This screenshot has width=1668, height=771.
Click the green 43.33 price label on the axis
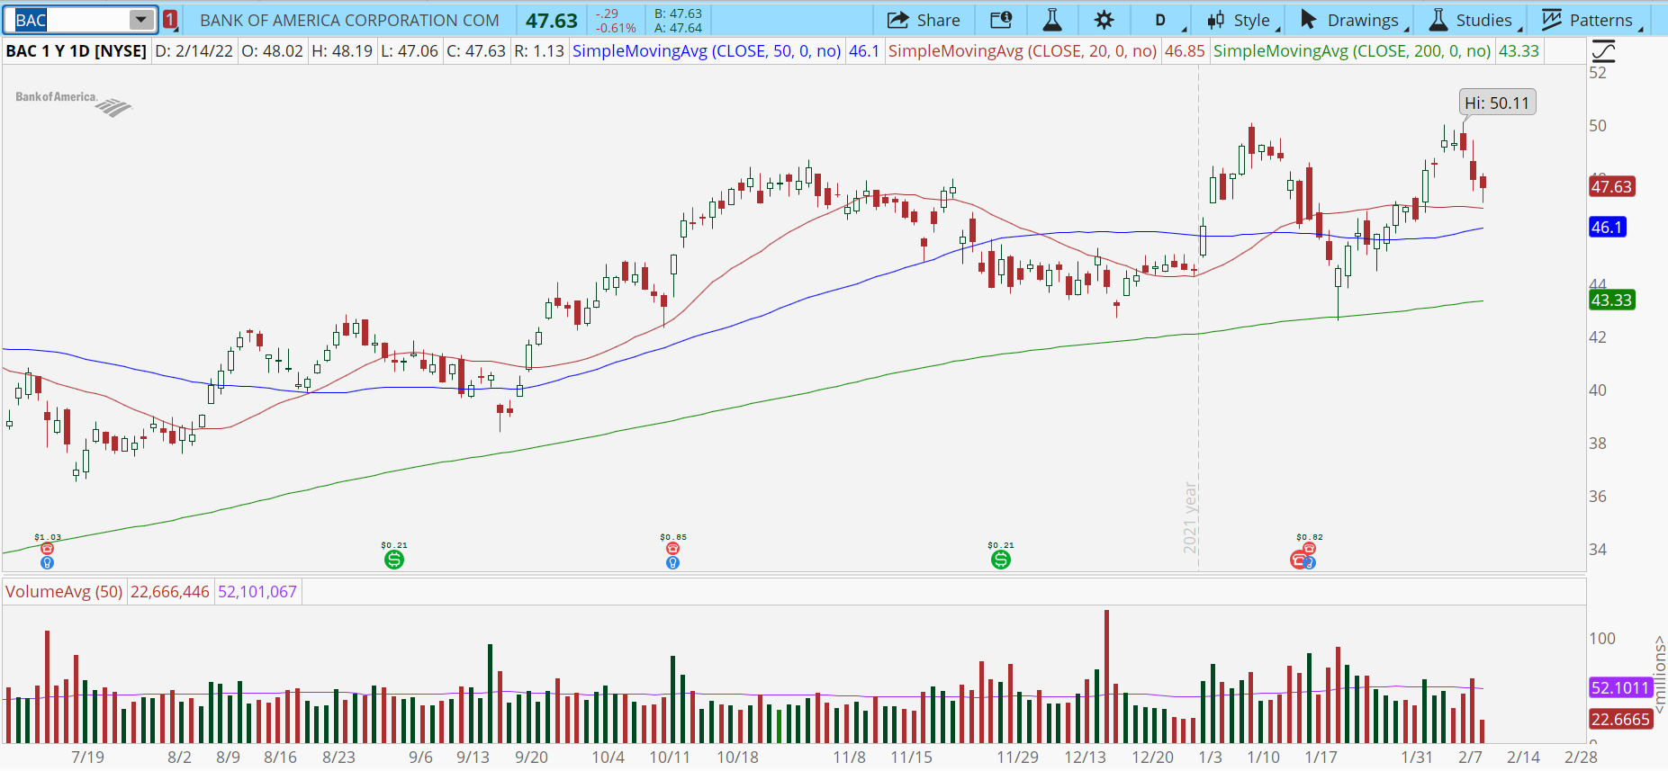tap(1611, 300)
